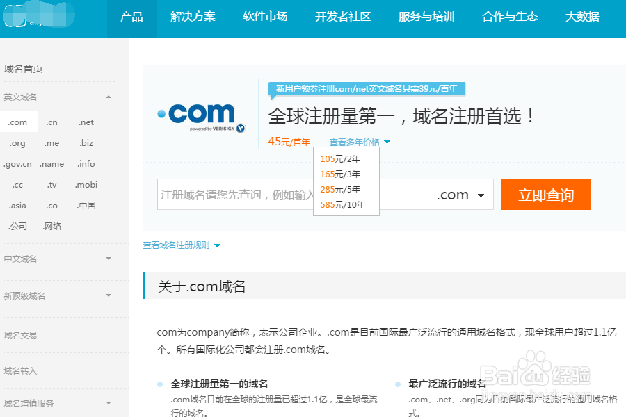
Task: Select the .cn domain in sidebar
Action: (x=52, y=122)
